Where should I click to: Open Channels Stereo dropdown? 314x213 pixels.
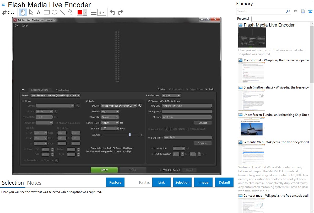pos(110,117)
